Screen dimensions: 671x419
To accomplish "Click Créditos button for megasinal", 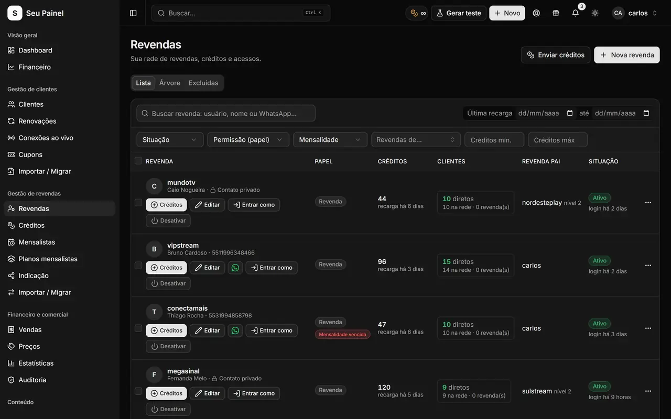I will [166, 393].
